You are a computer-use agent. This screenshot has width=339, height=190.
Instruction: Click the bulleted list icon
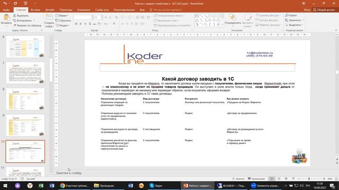click(122, 17)
